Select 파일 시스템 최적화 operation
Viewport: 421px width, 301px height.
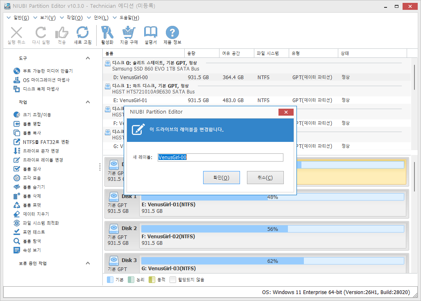[x=36, y=223]
